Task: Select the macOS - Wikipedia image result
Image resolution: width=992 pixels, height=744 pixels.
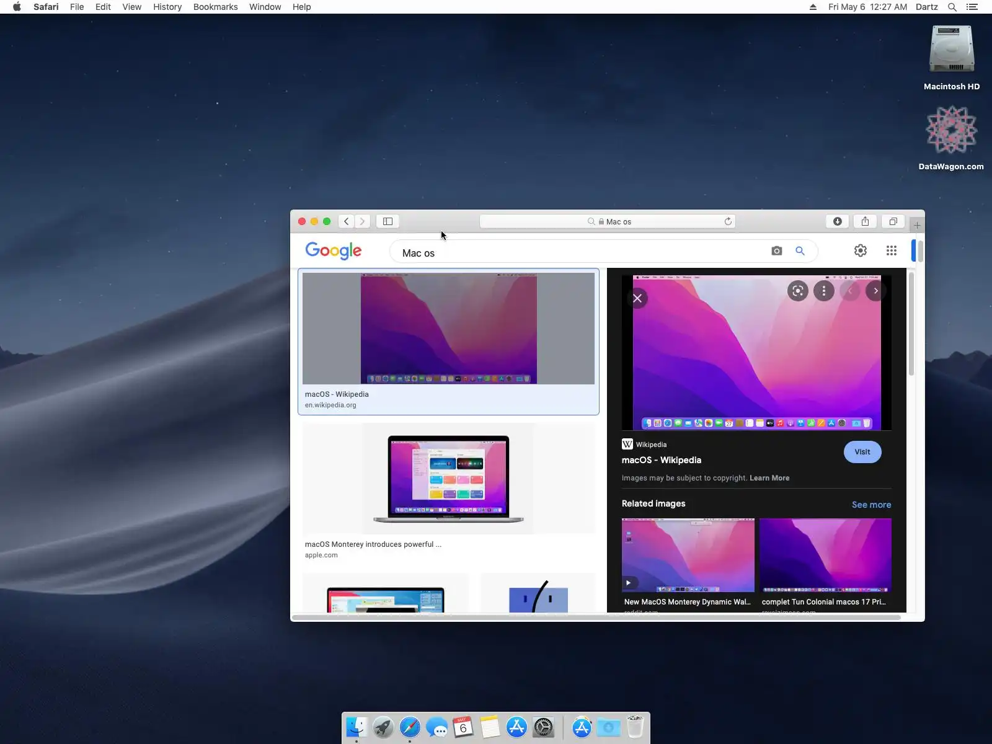Action: [448, 342]
